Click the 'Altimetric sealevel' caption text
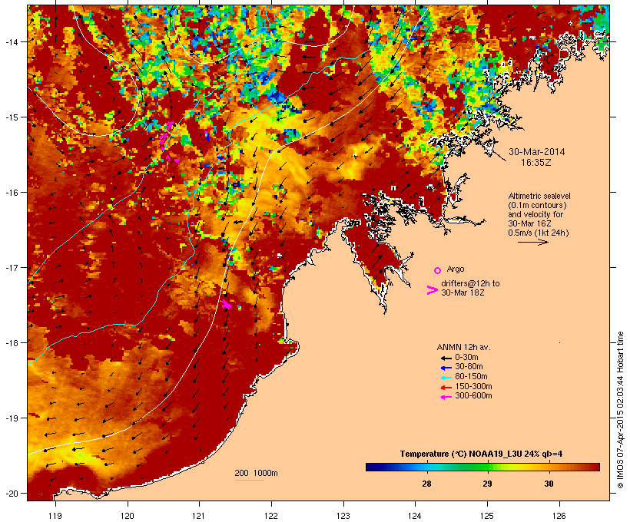This screenshot has height=522, width=630. [539, 196]
